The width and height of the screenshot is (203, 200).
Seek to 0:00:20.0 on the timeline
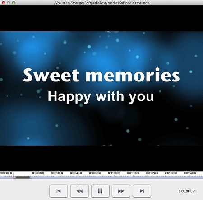(38, 173)
